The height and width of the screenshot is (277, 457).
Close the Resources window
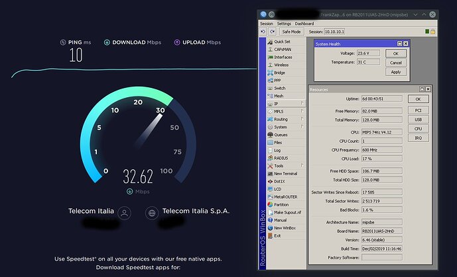[428, 89]
